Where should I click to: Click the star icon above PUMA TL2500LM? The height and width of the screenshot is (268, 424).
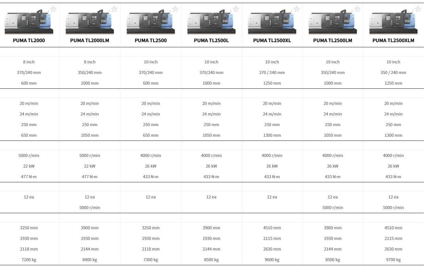tap(358, 9)
